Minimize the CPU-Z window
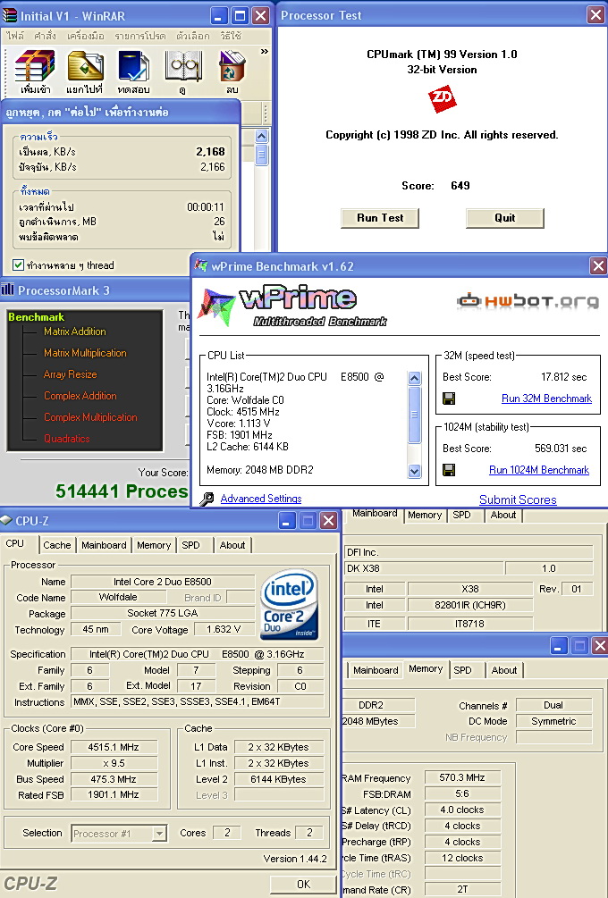 [287, 521]
